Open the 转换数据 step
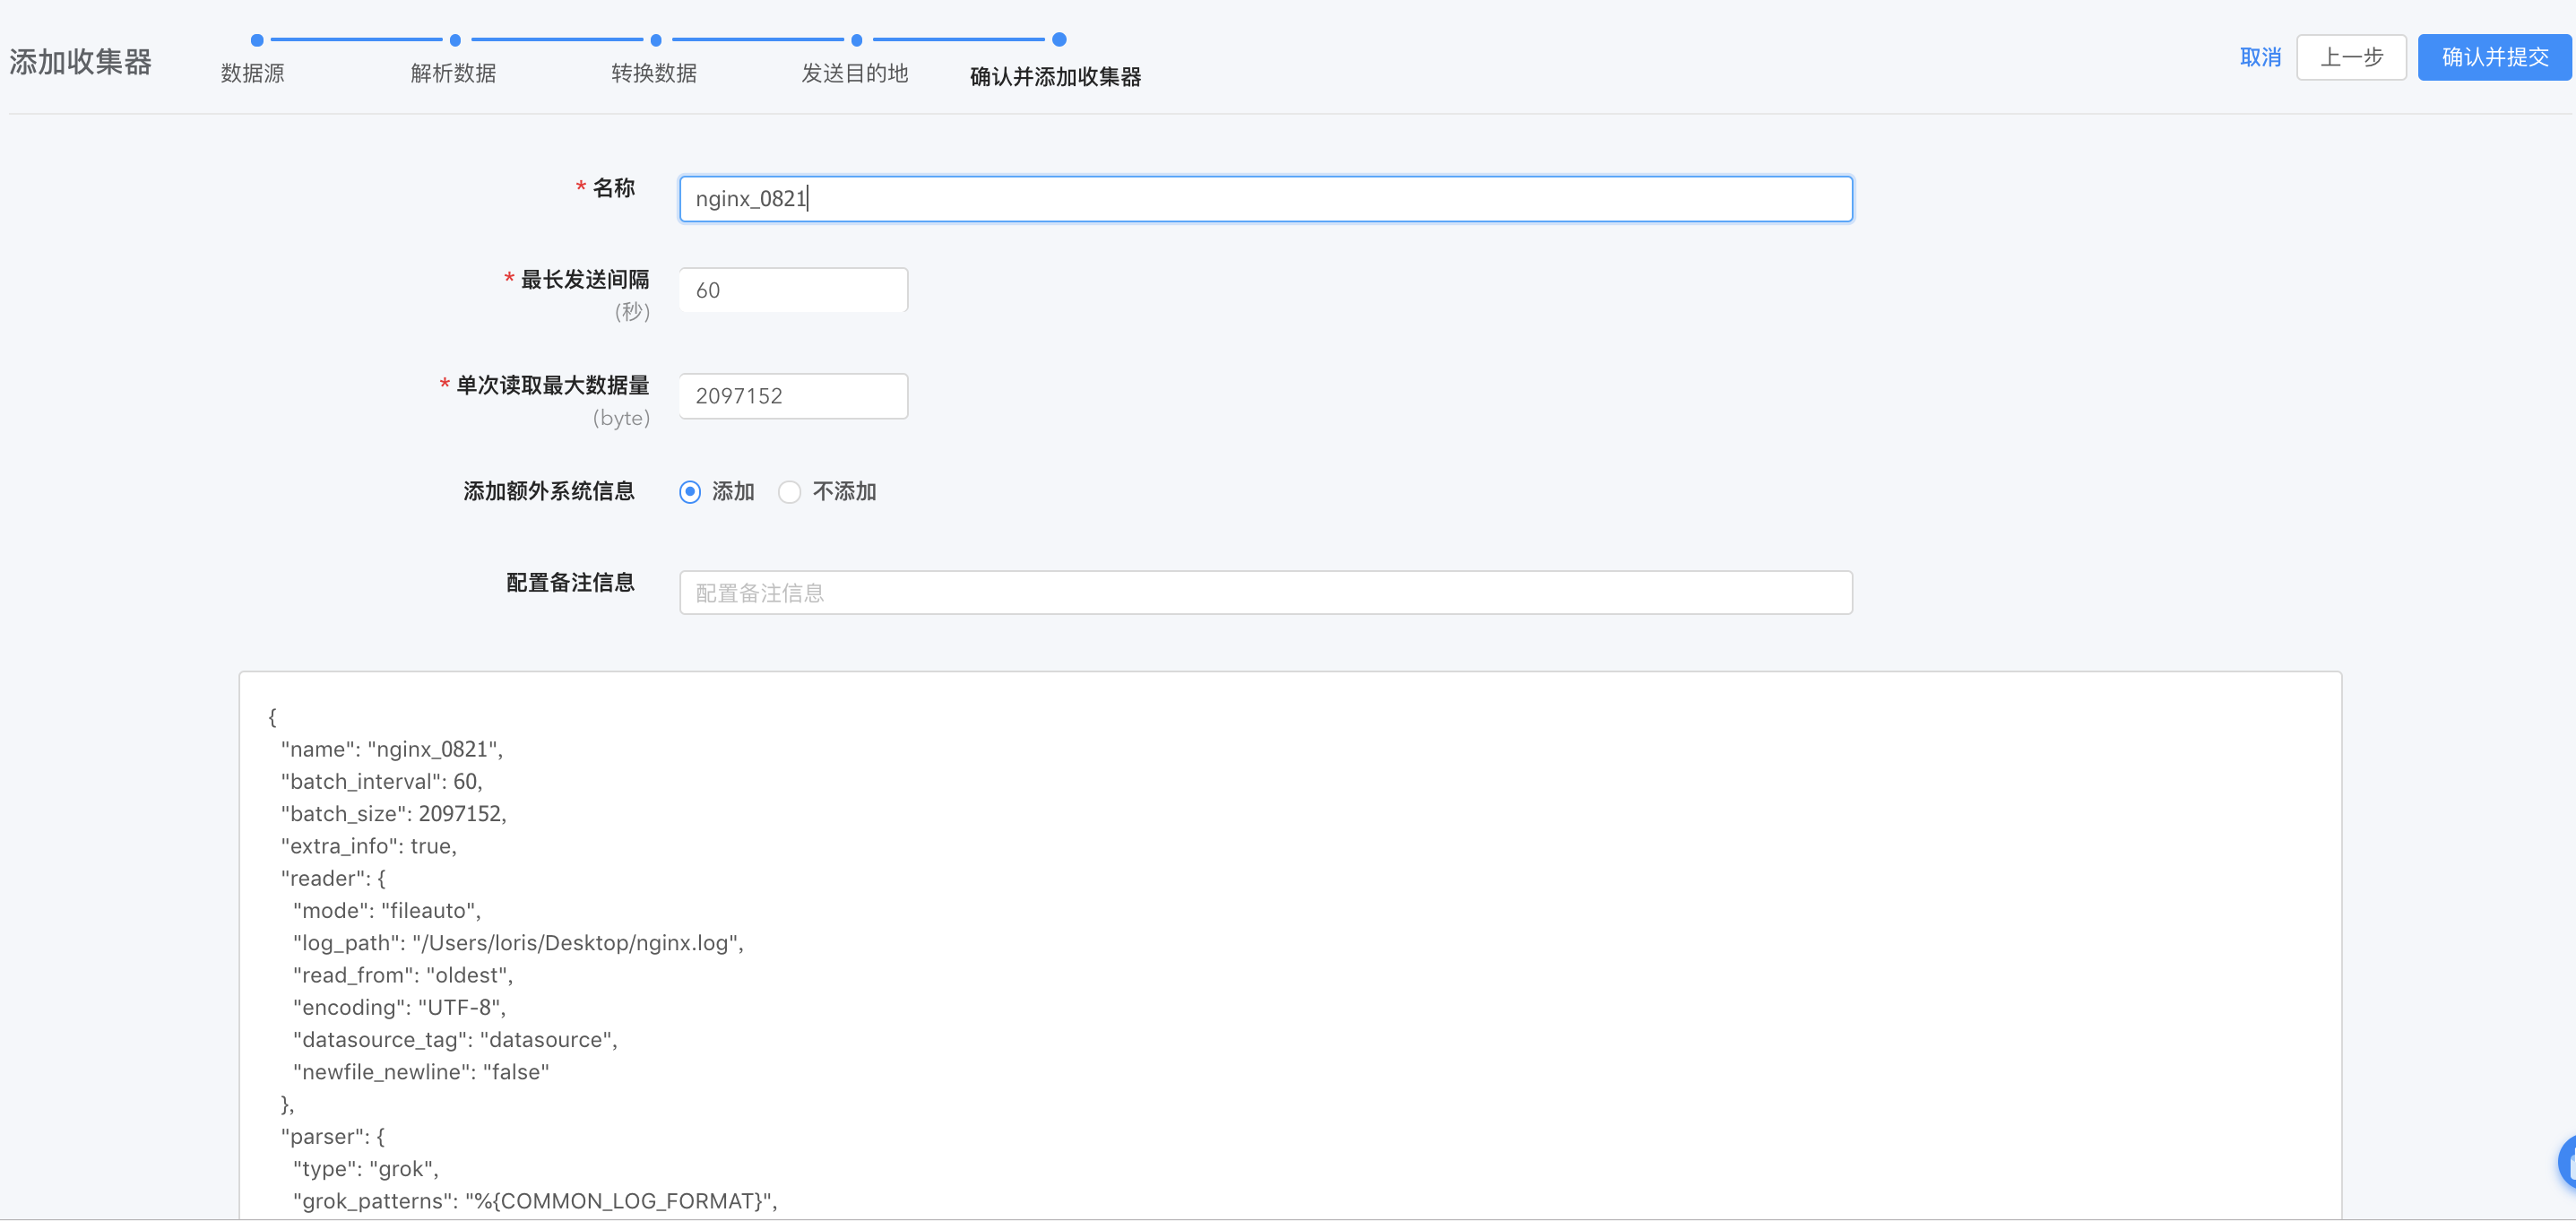 click(x=654, y=73)
